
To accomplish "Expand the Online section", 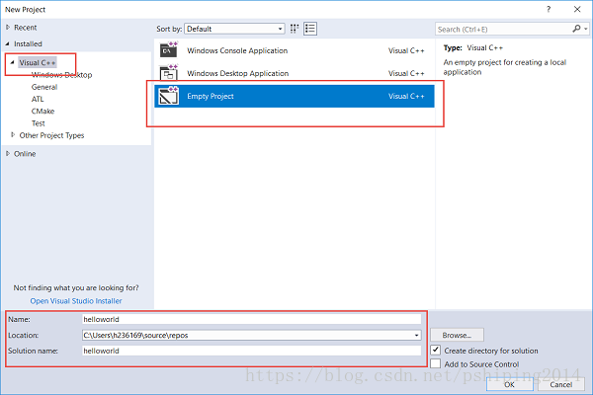I will coord(8,153).
